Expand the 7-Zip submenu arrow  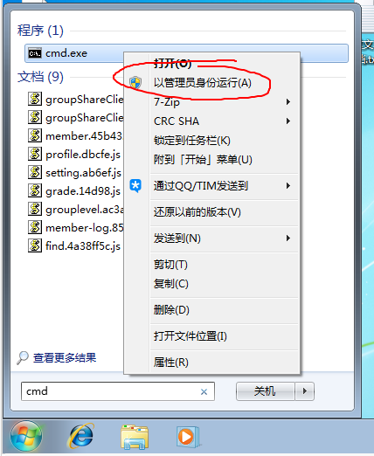pos(288,102)
